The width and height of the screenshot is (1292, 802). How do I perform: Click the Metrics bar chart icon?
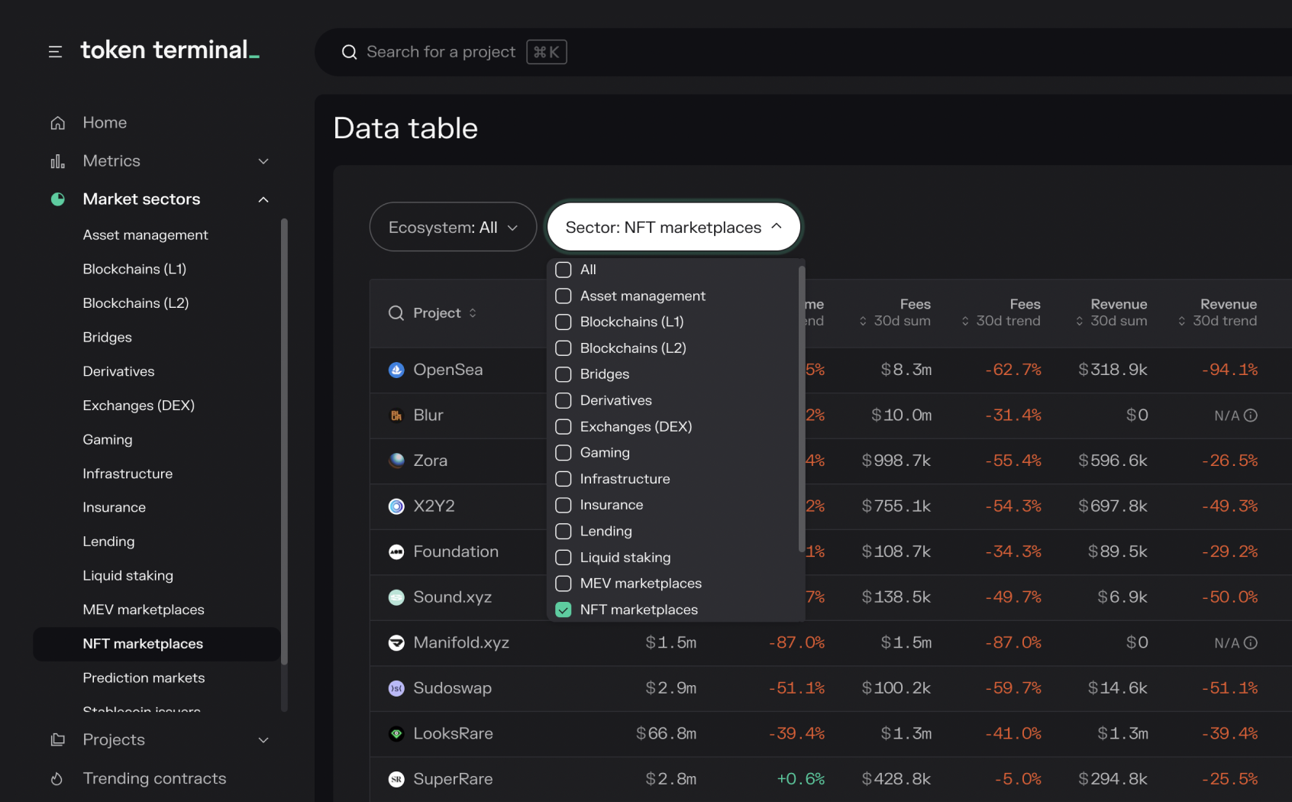click(x=58, y=161)
